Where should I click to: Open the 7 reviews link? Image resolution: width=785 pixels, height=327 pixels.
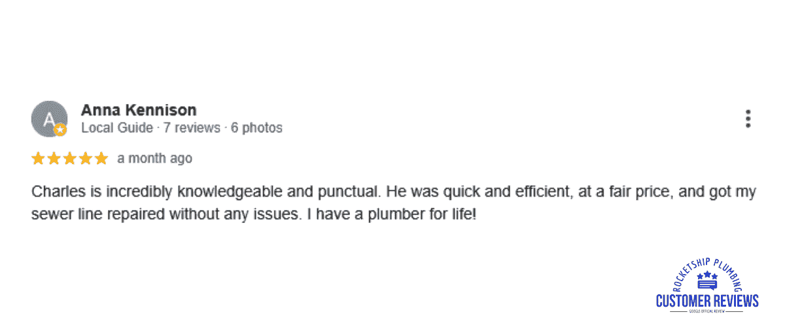(x=192, y=128)
